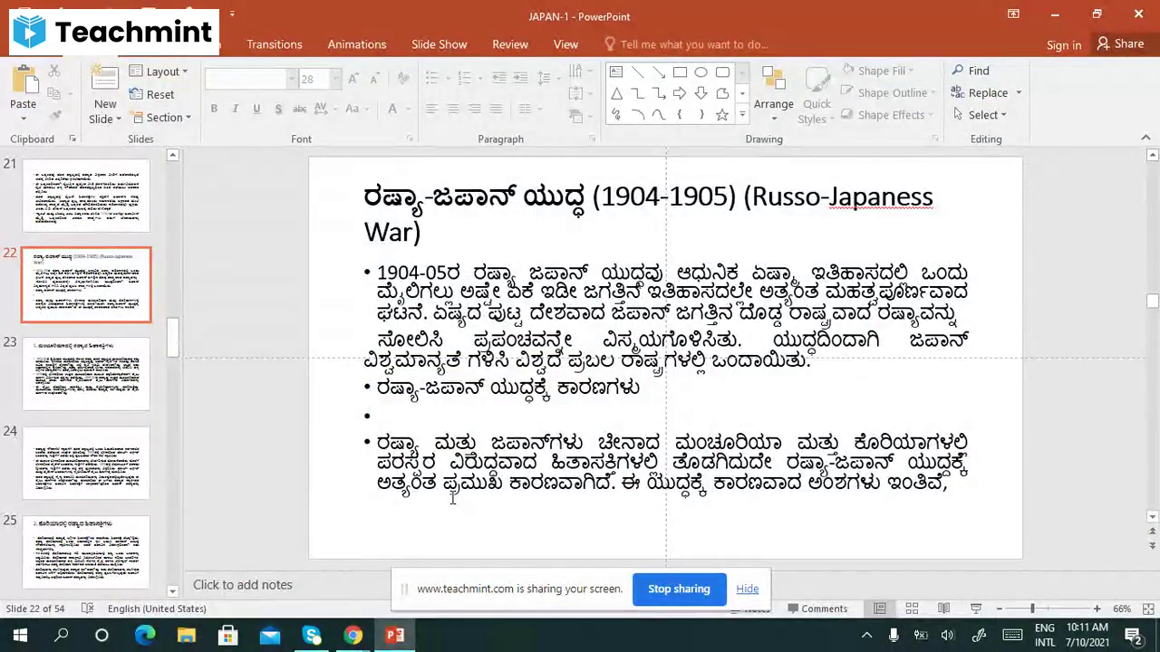The width and height of the screenshot is (1160, 652).
Task: Click the Hide link in sharing bar
Action: pos(748,589)
